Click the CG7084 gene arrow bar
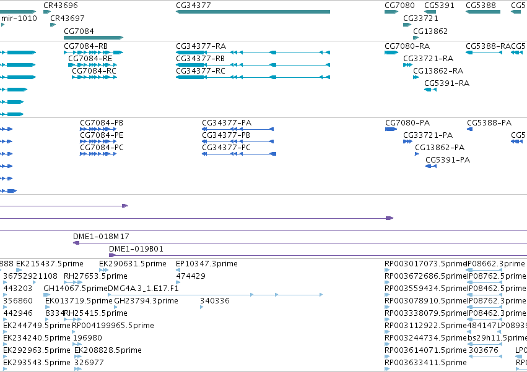 click(94, 38)
